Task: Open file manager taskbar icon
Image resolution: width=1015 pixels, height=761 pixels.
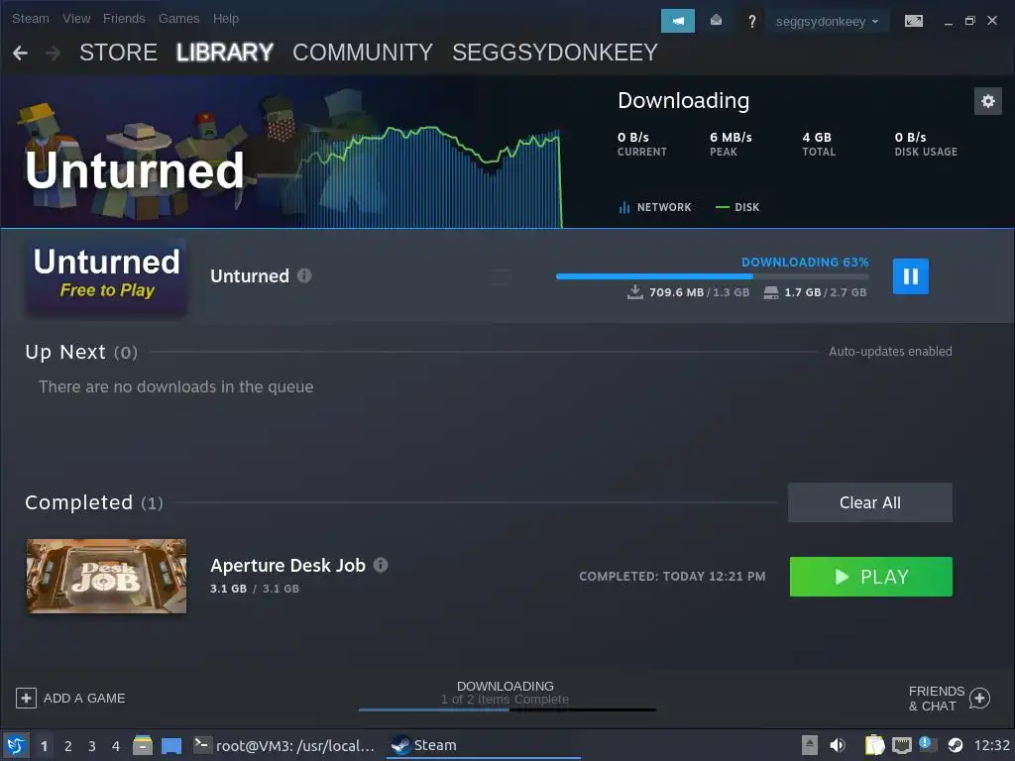Action: click(143, 745)
